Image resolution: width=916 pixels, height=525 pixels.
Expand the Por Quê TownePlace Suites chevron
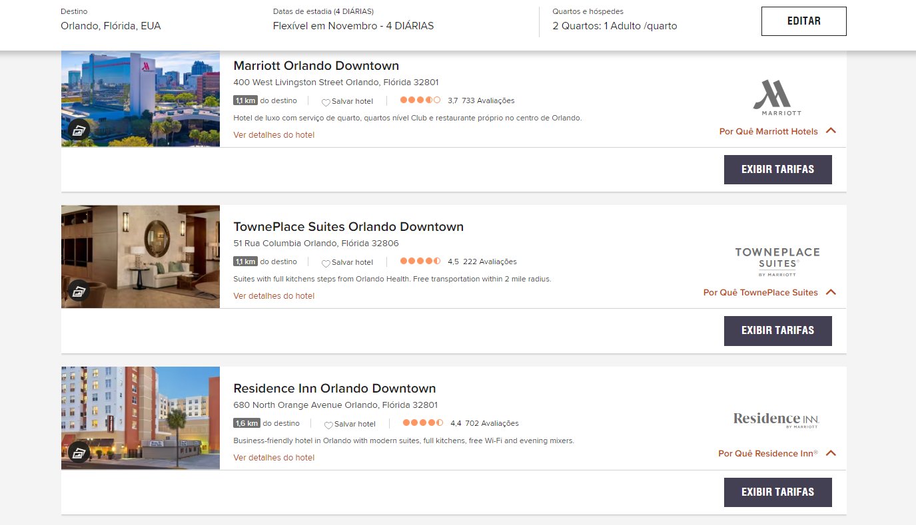click(831, 292)
